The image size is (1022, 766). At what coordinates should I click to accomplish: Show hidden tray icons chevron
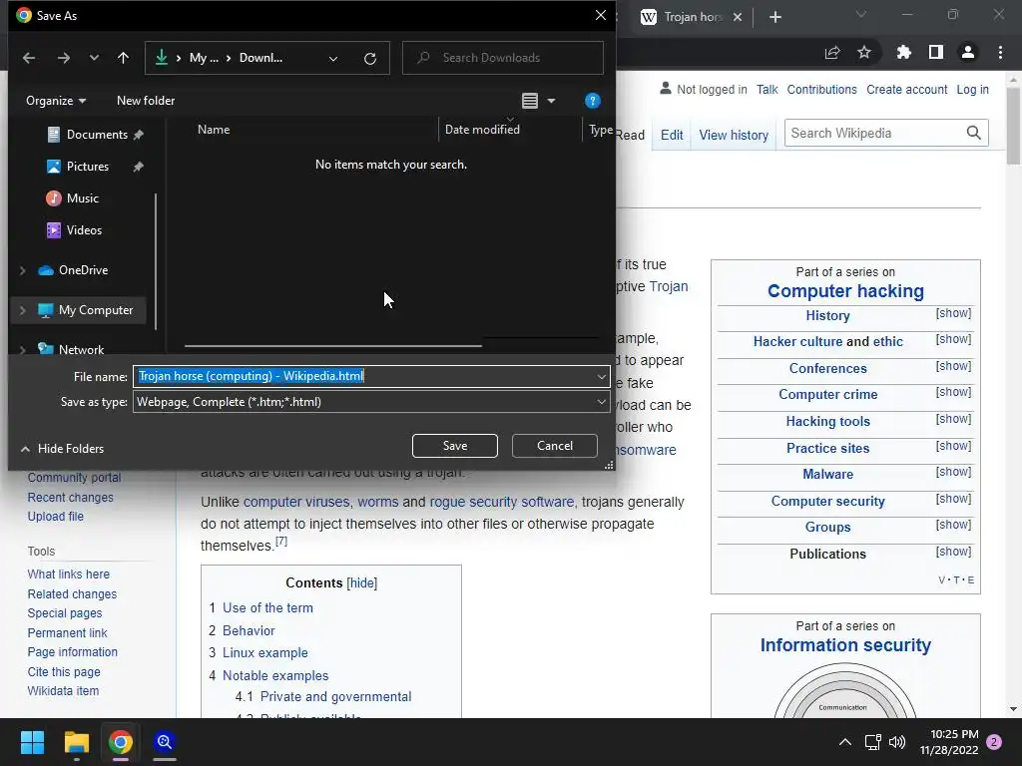844,742
